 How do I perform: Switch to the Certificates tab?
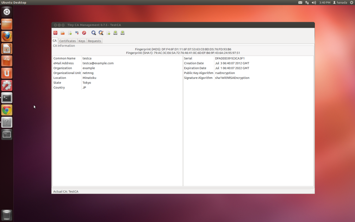[67, 41]
